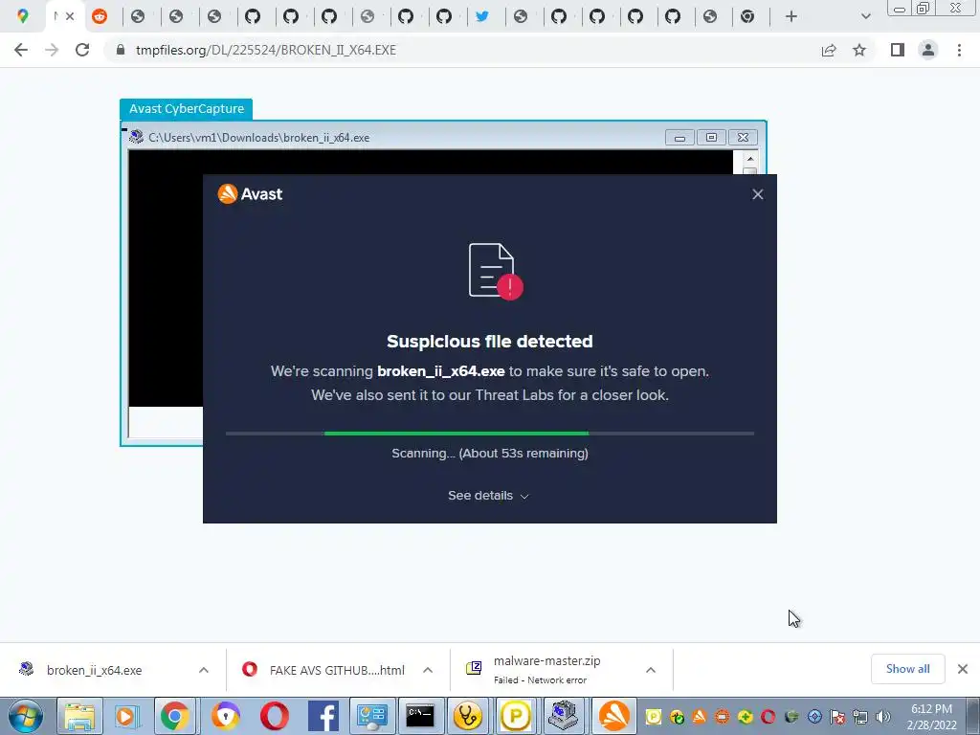The width and height of the screenshot is (980, 735).
Task: Expand options for broken_ii_x64.exe download
Action: point(204,670)
